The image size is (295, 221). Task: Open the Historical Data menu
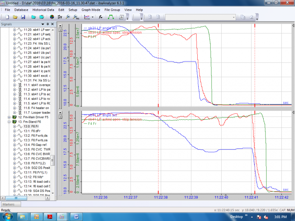point(44,9)
